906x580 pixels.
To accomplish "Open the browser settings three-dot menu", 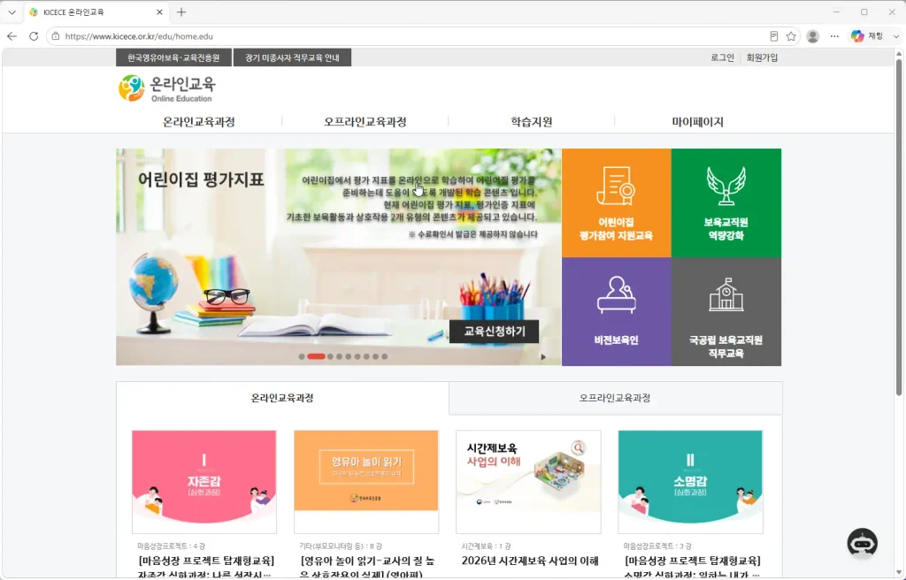I will pos(834,36).
